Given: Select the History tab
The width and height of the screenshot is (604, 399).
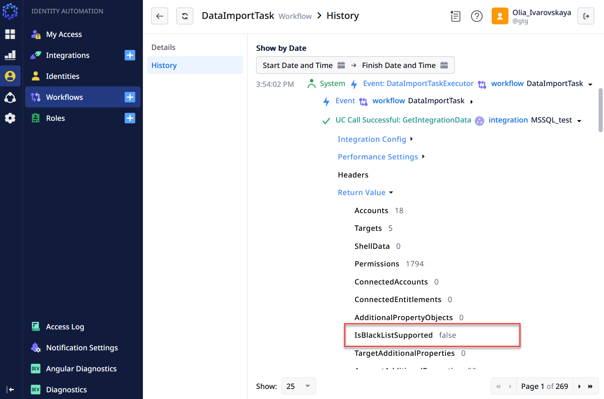Looking at the screenshot, I should tap(195, 65).
